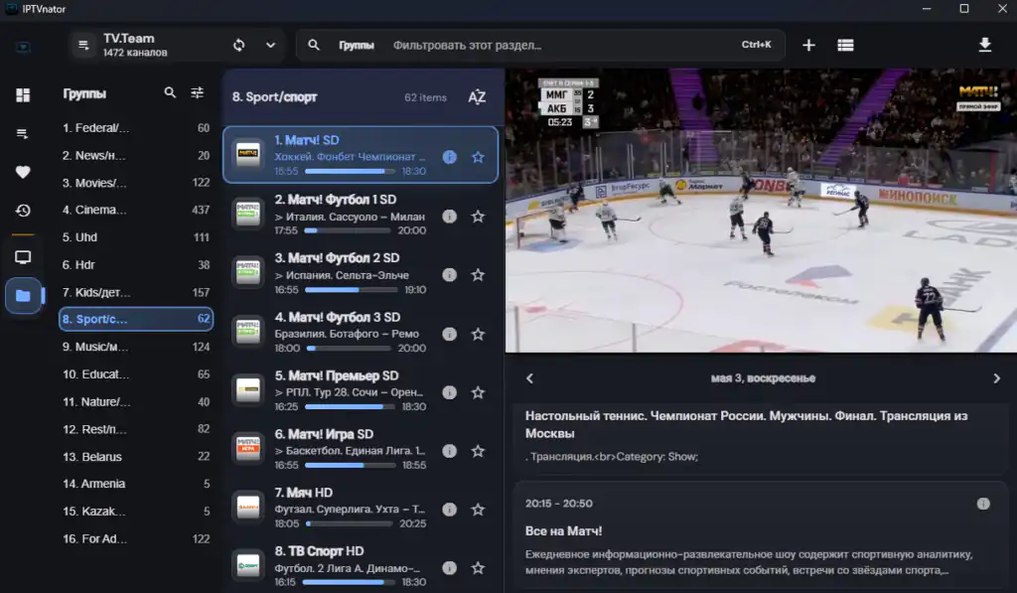Show info for Матч! SD channel
This screenshot has height=593, width=1017.
pos(450,157)
